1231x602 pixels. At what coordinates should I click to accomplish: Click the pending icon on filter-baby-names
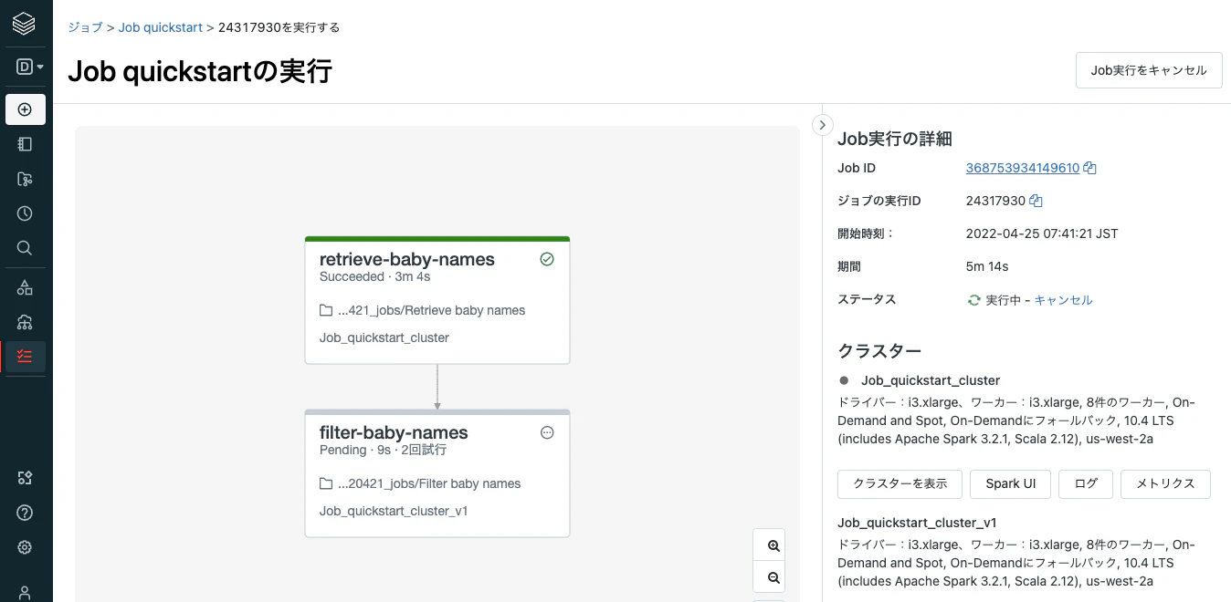click(x=547, y=432)
